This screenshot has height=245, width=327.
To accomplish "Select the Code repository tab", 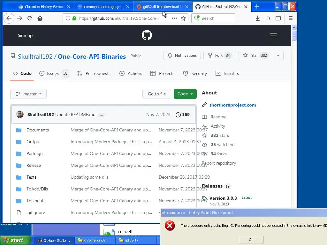I will tap(22, 74).
